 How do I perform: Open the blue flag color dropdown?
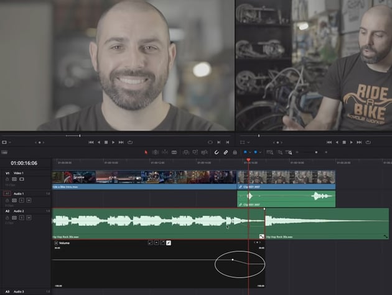[x=249, y=152]
